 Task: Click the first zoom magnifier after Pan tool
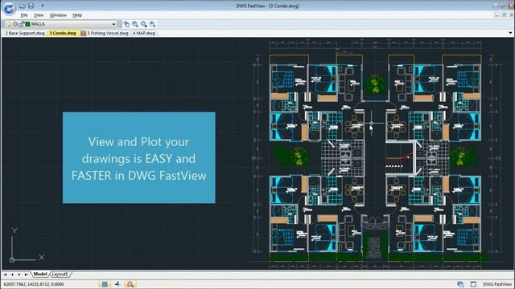135,24
